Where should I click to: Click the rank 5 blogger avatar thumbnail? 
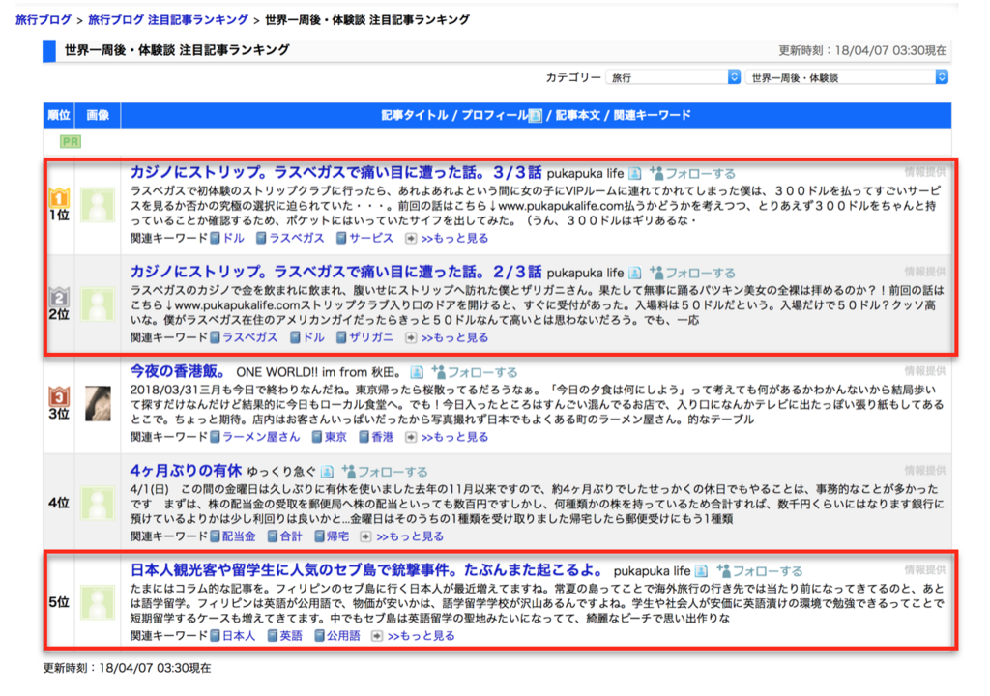tap(98, 602)
